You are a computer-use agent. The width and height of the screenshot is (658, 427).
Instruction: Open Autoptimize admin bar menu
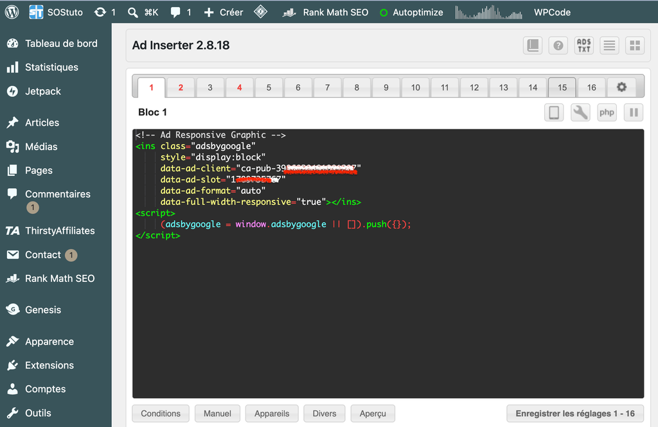411,12
